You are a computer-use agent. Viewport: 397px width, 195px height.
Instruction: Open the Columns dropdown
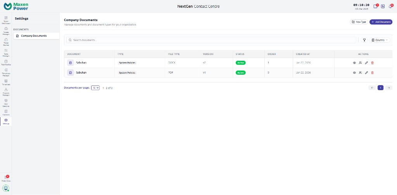pos(380,40)
